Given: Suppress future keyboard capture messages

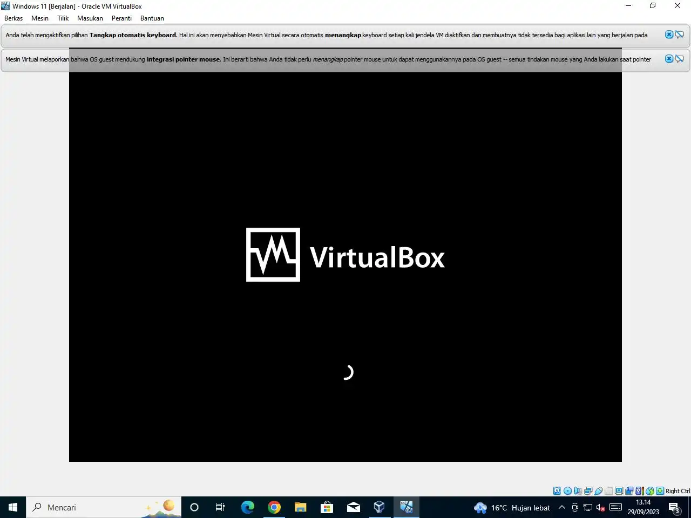Looking at the screenshot, I should coord(680,35).
